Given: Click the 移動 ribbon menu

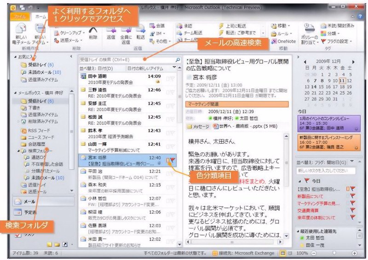Looking at the screenshot, I should (x=281, y=26).
